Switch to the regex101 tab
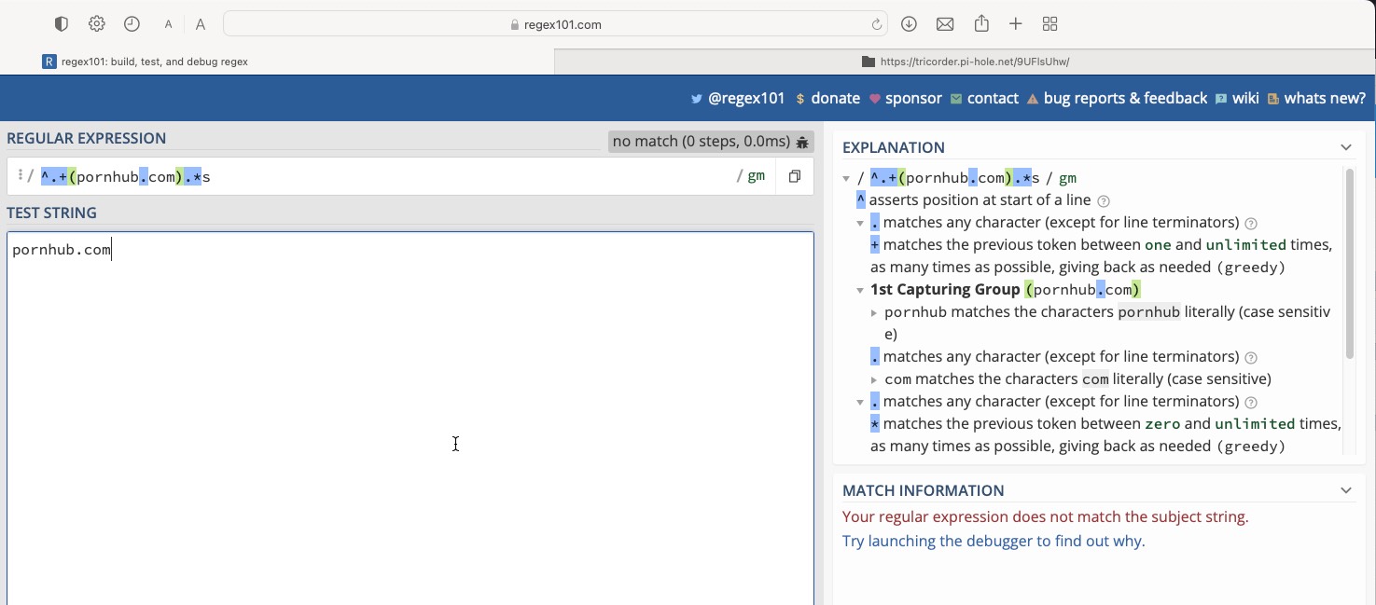The height and width of the screenshot is (605, 1376). coord(277,62)
